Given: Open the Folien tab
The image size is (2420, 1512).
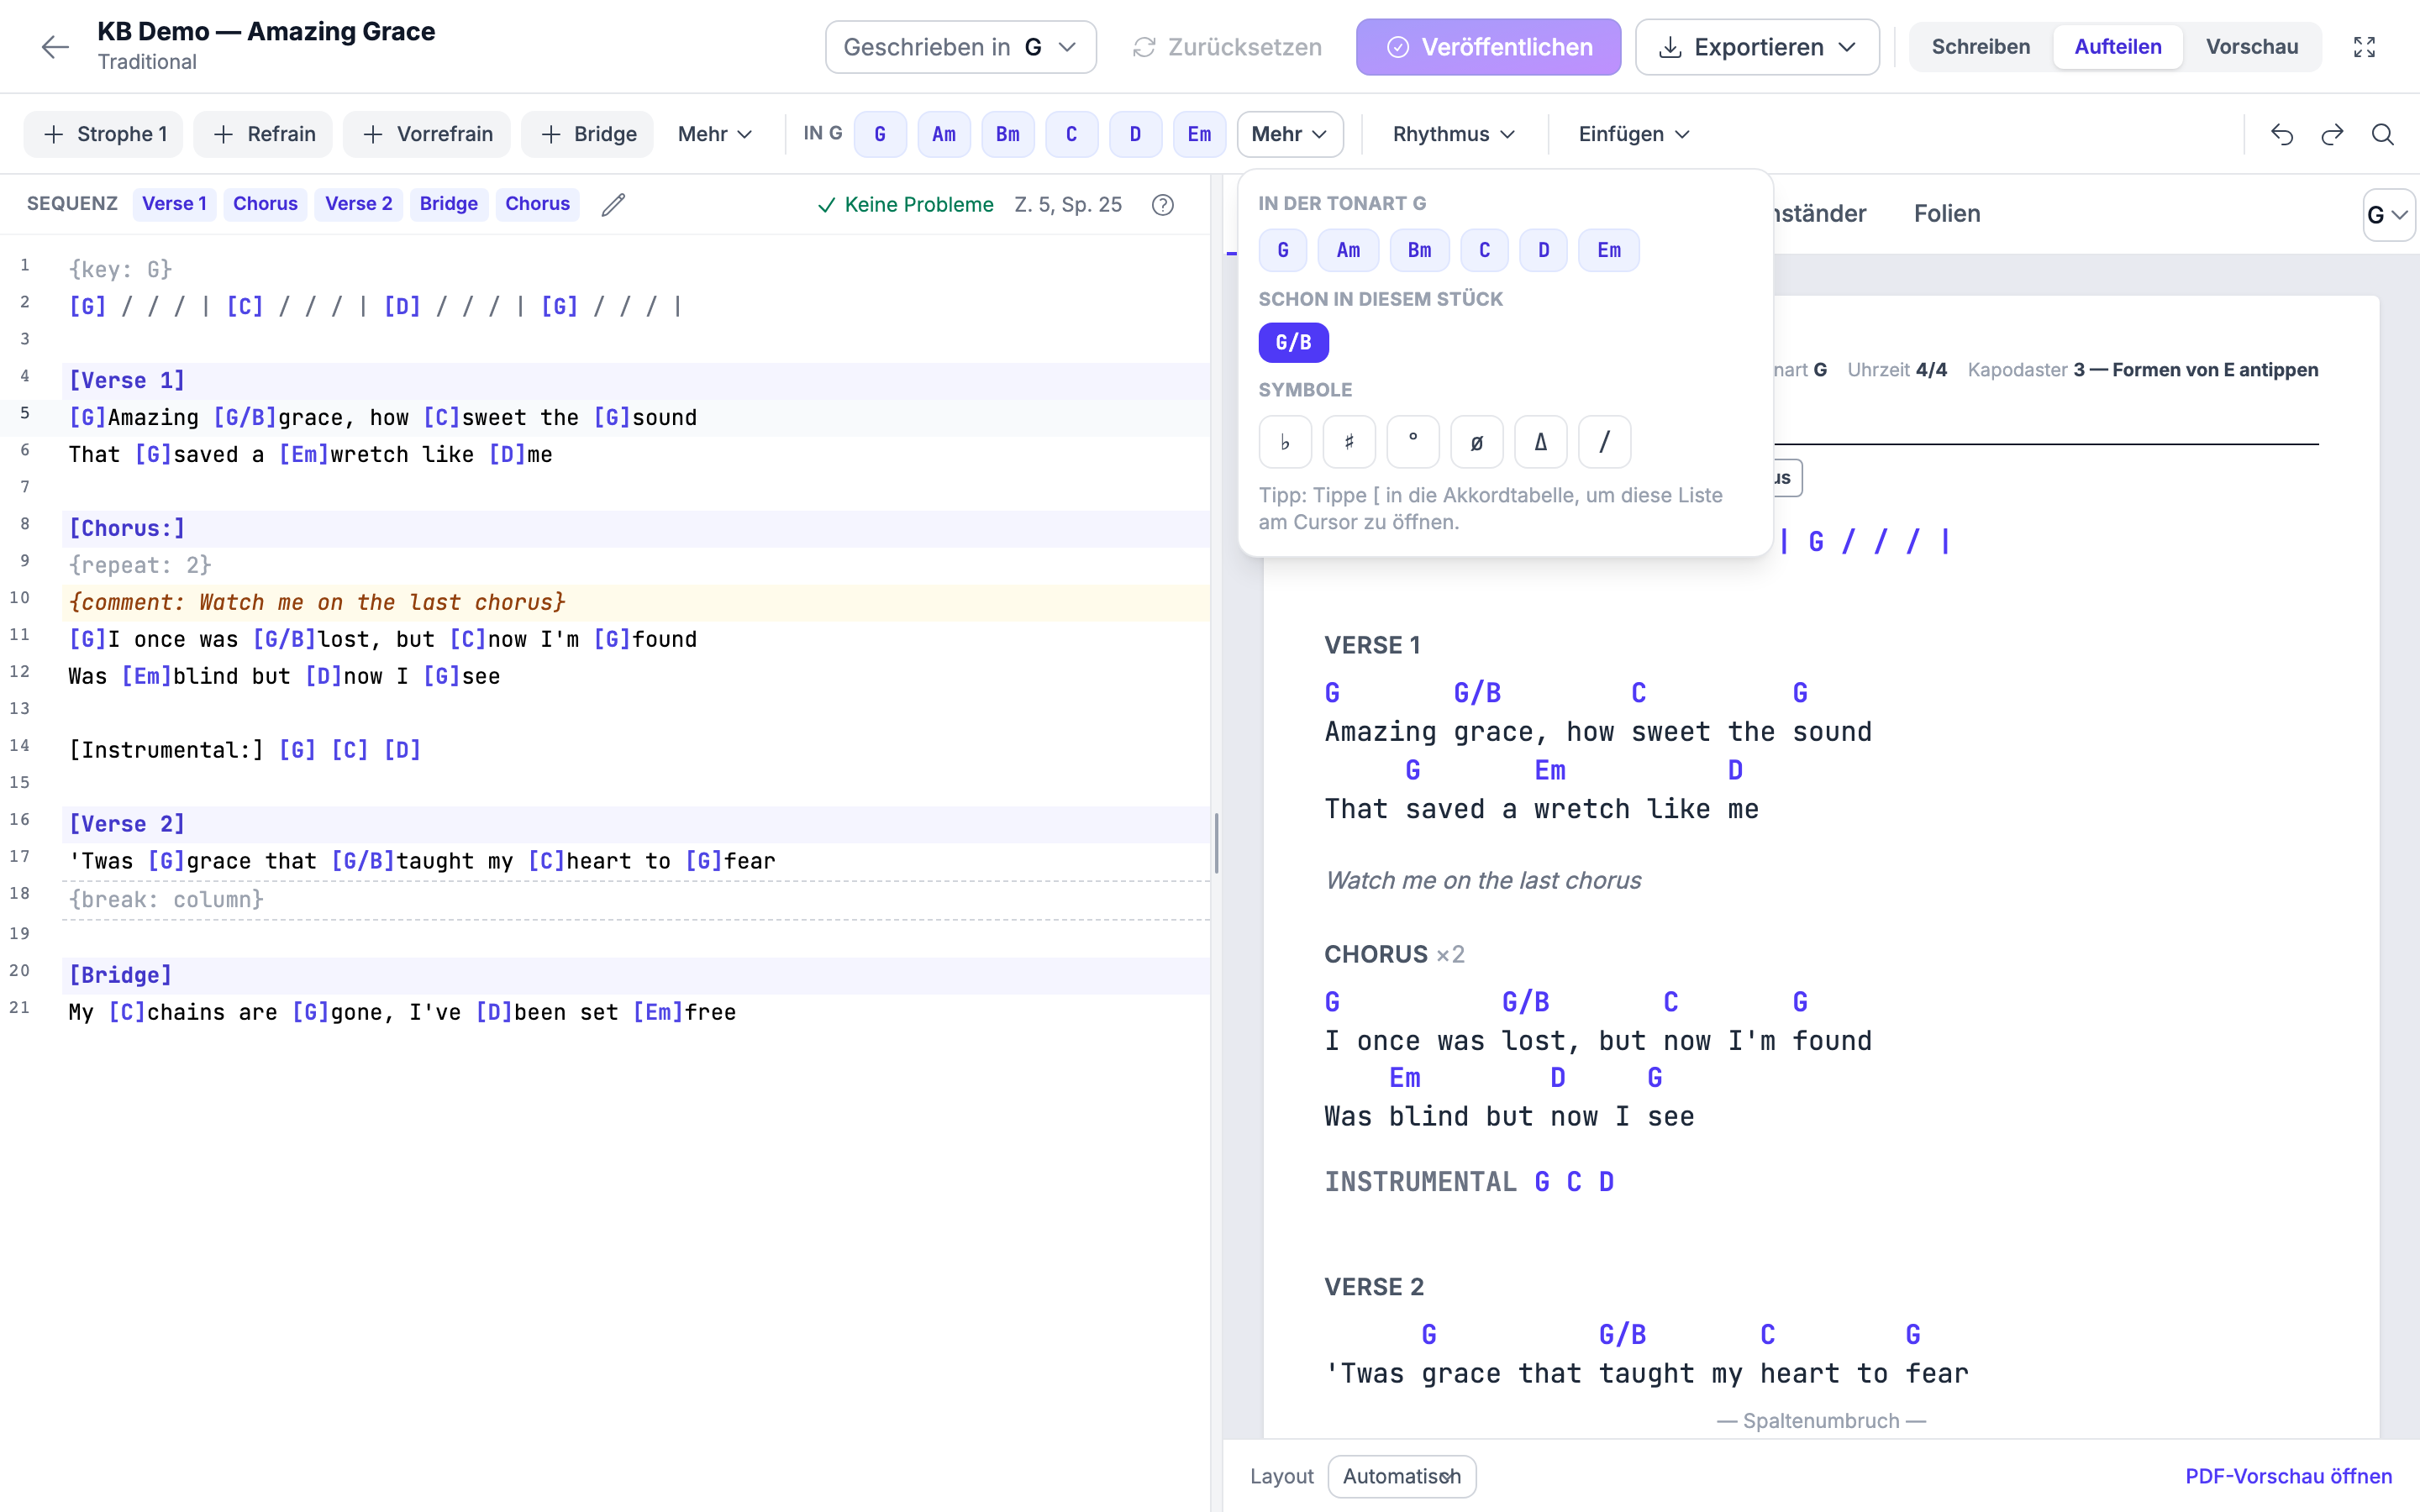Looking at the screenshot, I should point(1946,213).
